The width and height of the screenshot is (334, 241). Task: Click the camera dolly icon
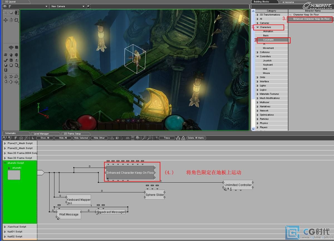(6, 76)
